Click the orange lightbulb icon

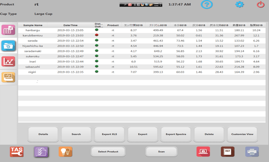point(65,152)
